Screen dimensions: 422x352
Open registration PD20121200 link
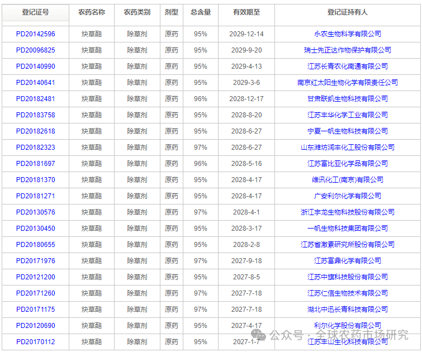[x=36, y=277]
